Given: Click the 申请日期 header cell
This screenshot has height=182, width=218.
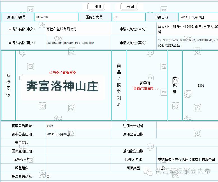Looking at the screenshot, I should click(162, 17).
